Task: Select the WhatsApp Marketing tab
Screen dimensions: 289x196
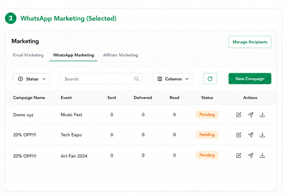Action: 73,55
